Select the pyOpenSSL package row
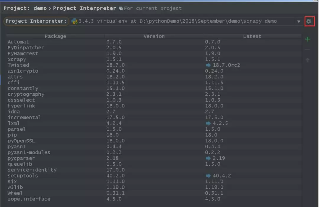The height and width of the screenshot is (207, 319). point(154,141)
